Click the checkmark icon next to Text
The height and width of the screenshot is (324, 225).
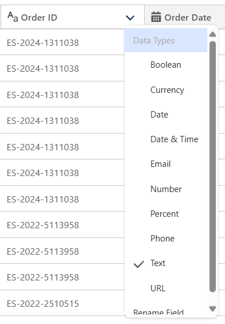click(x=139, y=264)
